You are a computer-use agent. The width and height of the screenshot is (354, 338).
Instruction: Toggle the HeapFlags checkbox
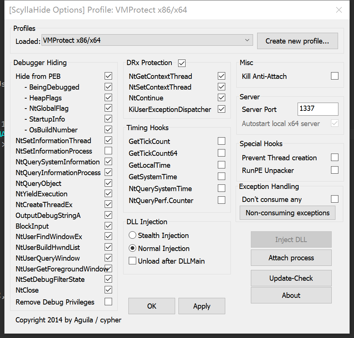tap(108, 97)
